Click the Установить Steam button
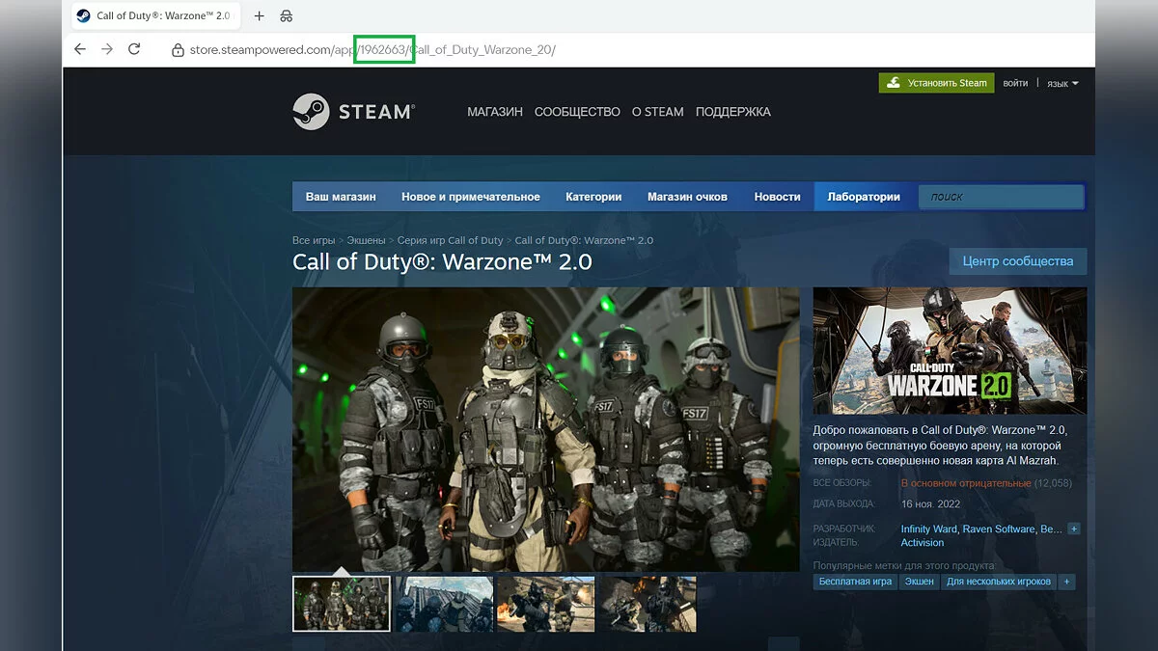 [936, 83]
